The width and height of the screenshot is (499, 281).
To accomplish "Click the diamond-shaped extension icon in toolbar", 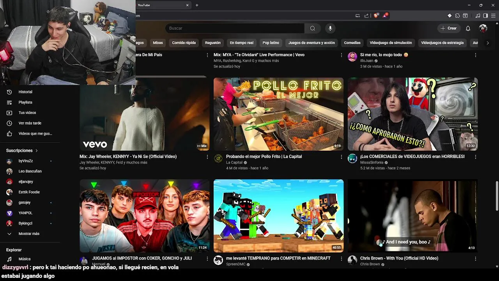I will 449,16.
